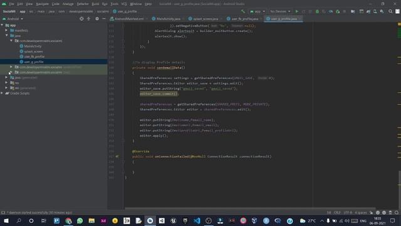Screen dimensions: 401x226
Task: Open the Project panel settings gear
Action: (x=97, y=19)
